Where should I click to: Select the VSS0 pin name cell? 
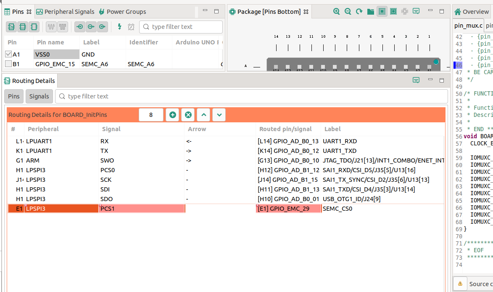tap(56, 54)
